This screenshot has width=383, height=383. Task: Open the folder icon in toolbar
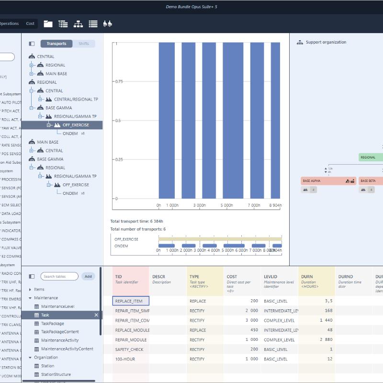pyautogui.click(x=48, y=23)
